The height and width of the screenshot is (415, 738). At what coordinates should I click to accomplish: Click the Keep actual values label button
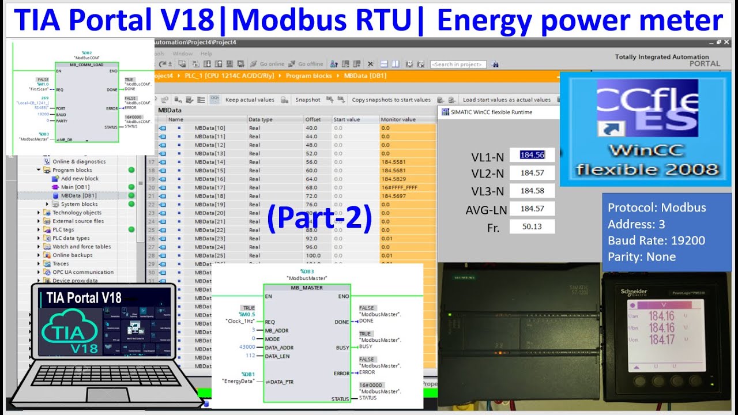[x=250, y=100]
